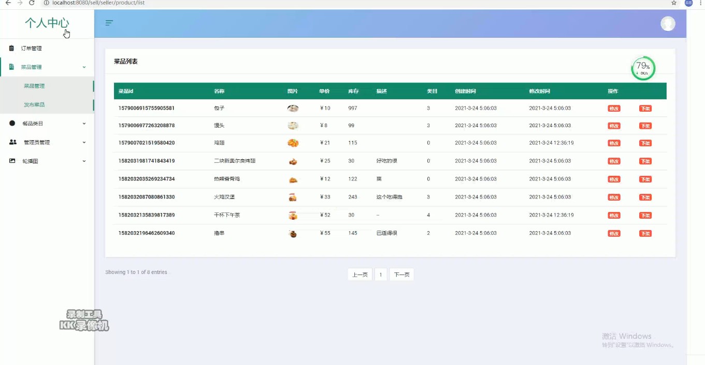Click 下架 for the 馒头 row

pyautogui.click(x=645, y=126)
